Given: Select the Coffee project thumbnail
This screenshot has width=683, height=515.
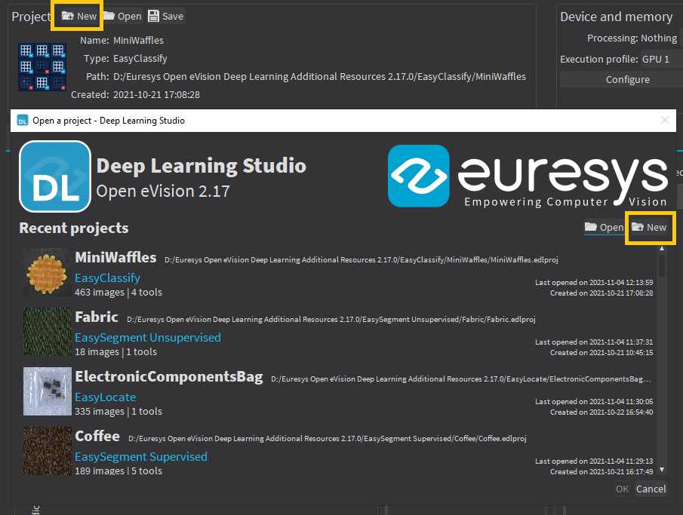Looking at the screenshot, I should 46,450.
